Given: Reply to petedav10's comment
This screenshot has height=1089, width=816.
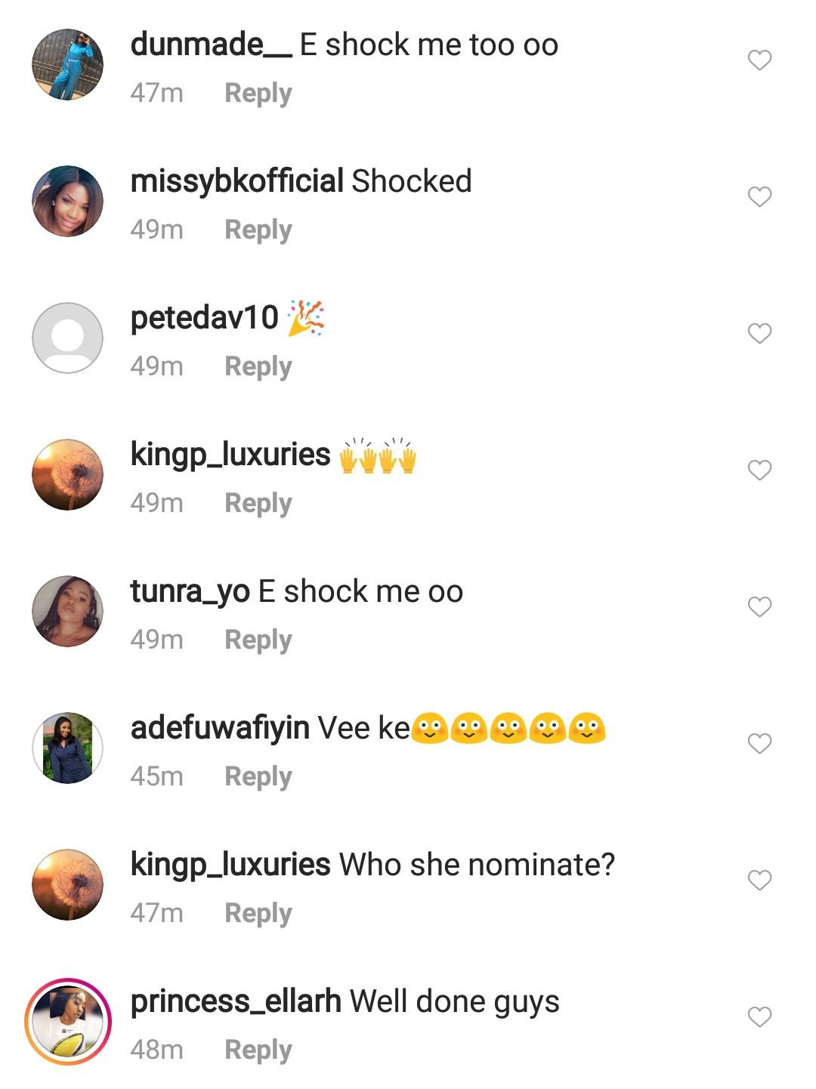Looking at the screenshot, I should (258, 366).
